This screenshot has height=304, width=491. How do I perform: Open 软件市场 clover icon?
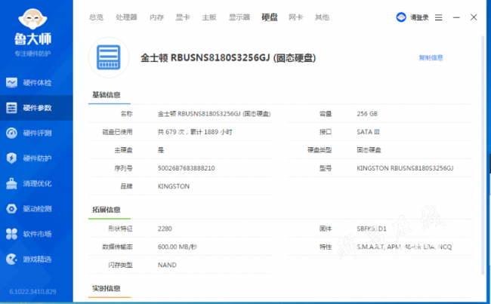pos(11,234)
